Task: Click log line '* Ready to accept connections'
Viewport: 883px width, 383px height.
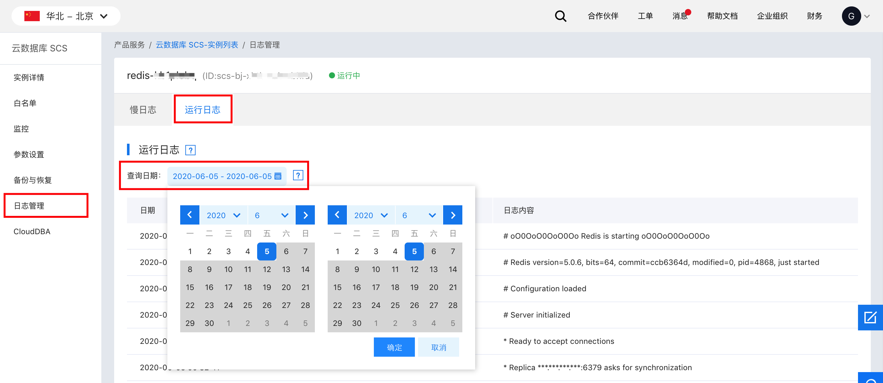Action: (559, 342)
